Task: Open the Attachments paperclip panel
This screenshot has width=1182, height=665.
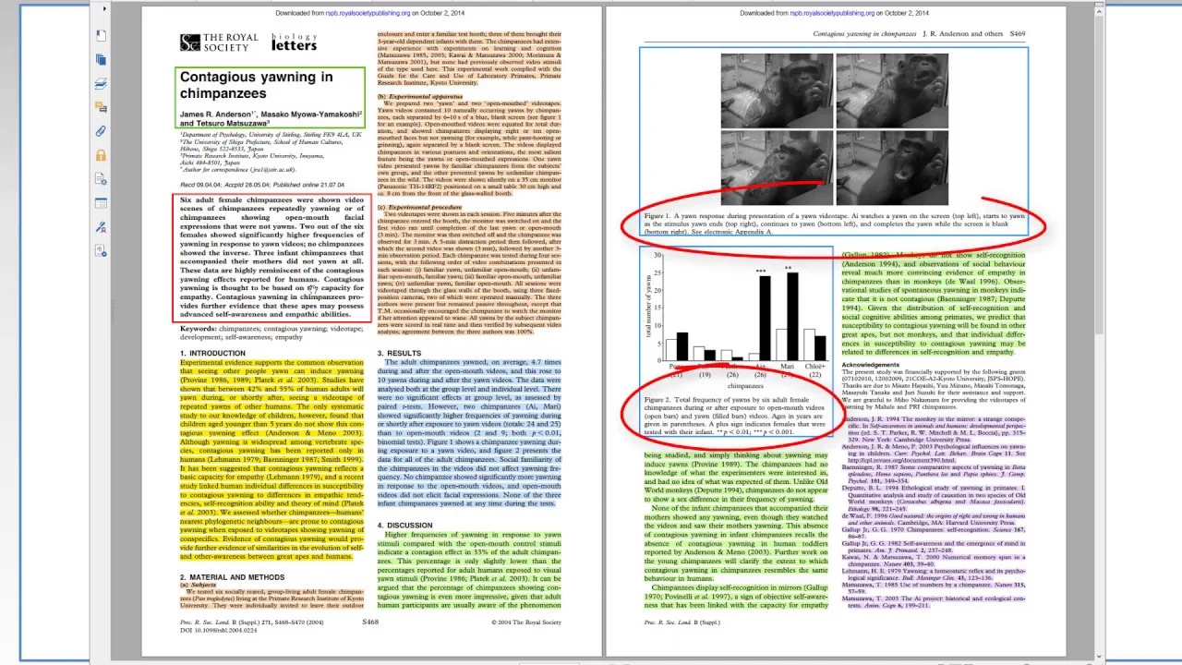Action: point(101,131)
